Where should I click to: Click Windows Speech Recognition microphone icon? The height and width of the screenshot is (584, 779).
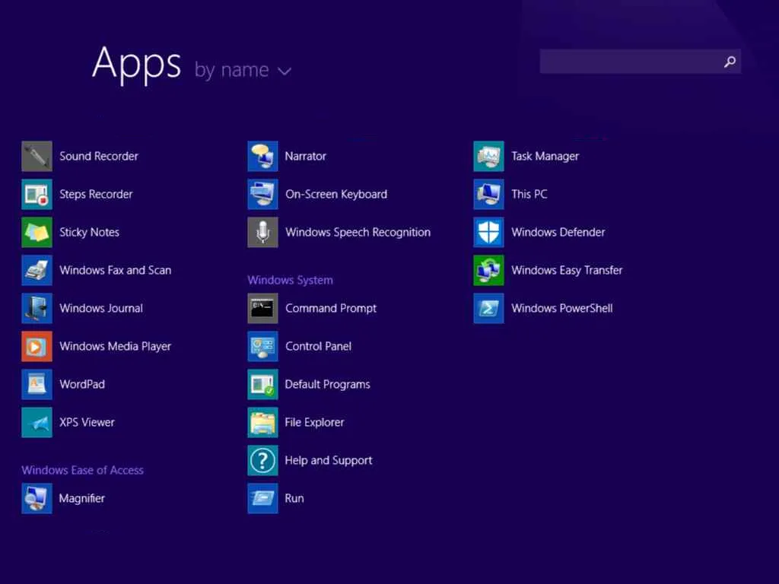click(x=262, y=232)
